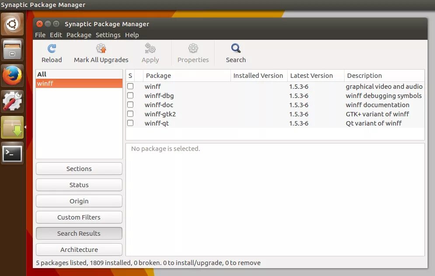The width and height of the screenshot is (435, 276).
Task: Tick the winff-doc package checkbox
Action: 130,105
